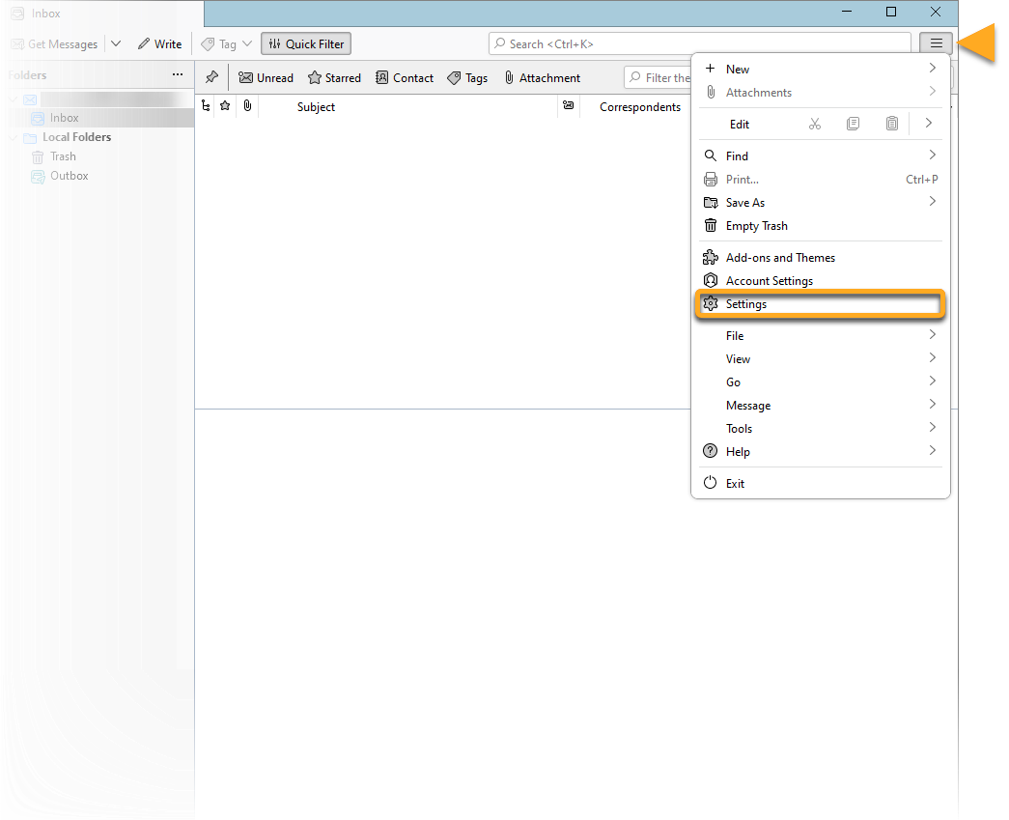The height and width of the screenshot is (820, 1009).
Task: Select Settings from the menu
Action: coord(745,304)
